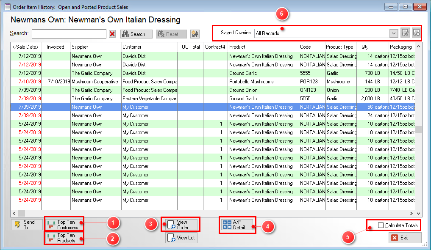Screen dimensions: 431x250
Task: Click the Eastern Vegetable Compan customer cell
Action: [x=150, y=99]
